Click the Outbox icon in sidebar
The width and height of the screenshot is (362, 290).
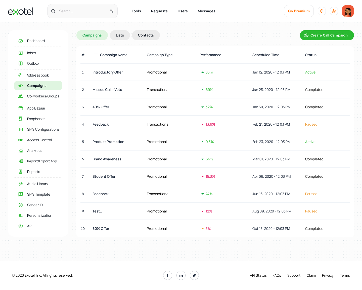21,63
